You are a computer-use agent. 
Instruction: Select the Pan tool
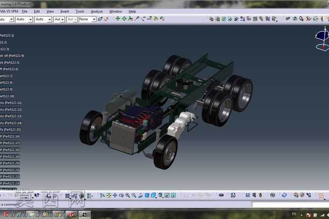point(115,195)
